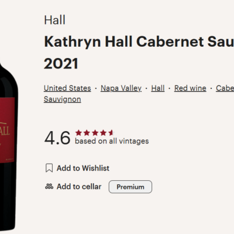Click the half-filled fifth star
This screenshot has height=234, width=234.
pos(111,133)
